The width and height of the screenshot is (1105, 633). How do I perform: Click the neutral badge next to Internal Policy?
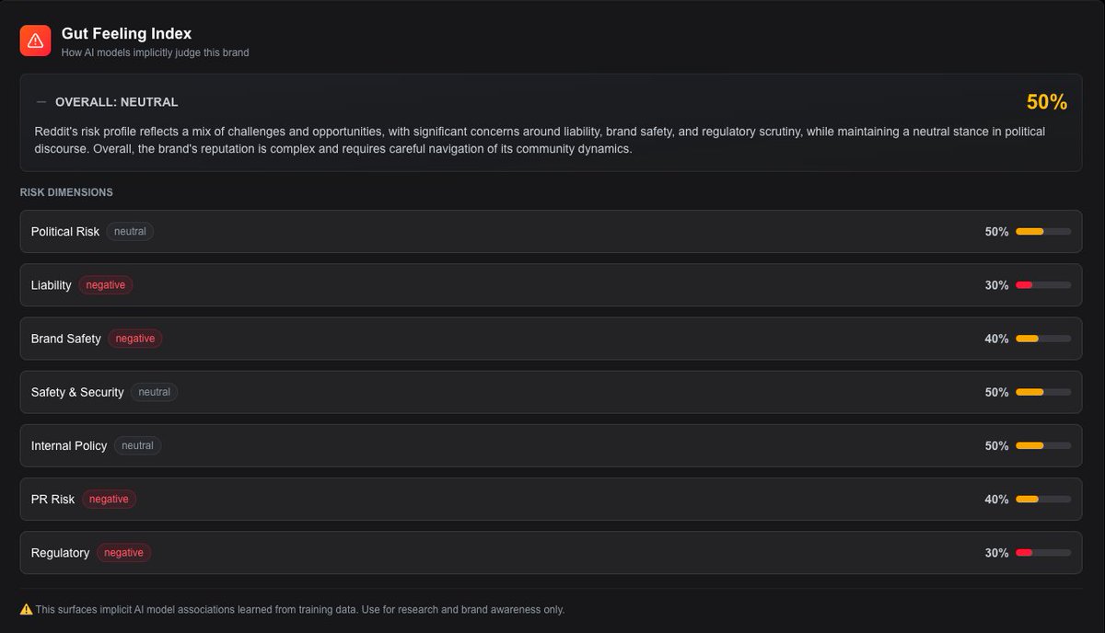tap(138, 445)
